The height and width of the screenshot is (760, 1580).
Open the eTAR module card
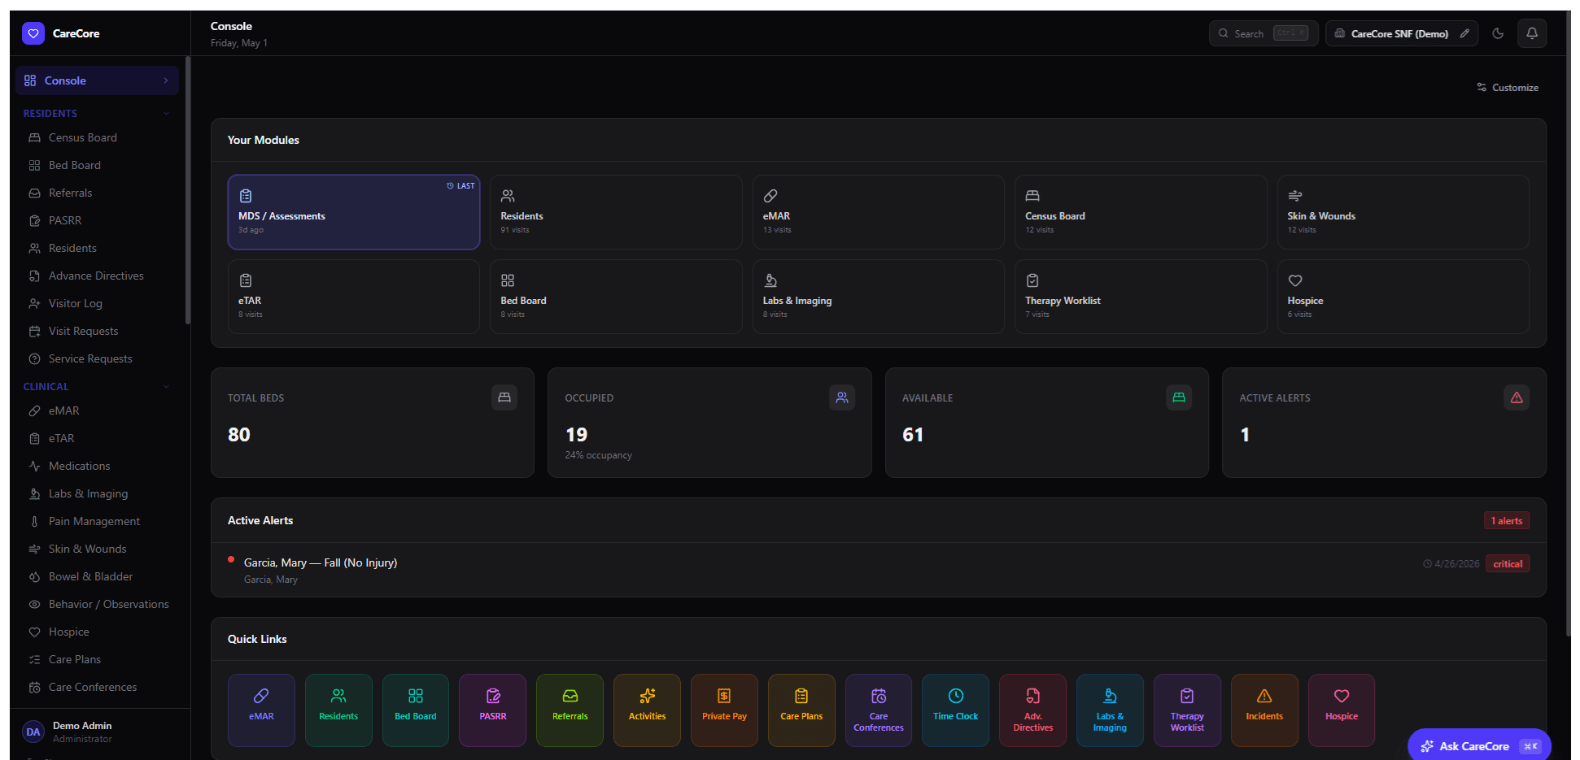click(354, 297)
